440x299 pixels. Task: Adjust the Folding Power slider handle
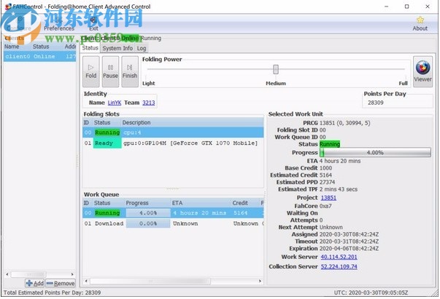coord(276,69)
